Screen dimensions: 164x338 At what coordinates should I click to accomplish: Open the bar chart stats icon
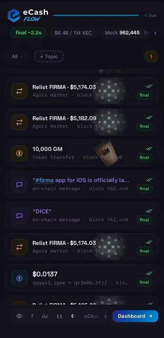(x=45, y=316)
